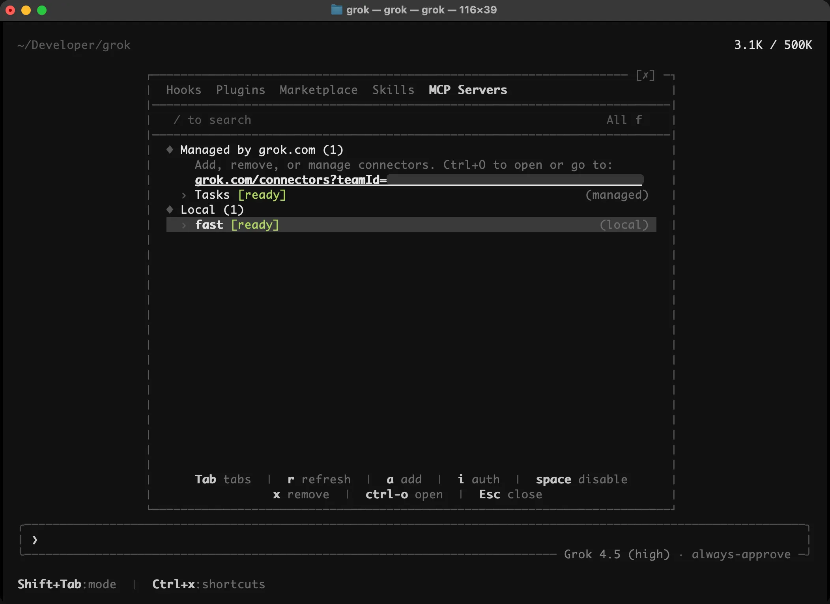Click the prompt chevron icon
Image resolution: width=830 pixels, height=604 pixels.
pyautogui.click(x=35, y=540)
